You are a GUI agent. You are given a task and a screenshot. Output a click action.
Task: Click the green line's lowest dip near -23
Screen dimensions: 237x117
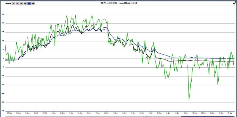(189, 100)
